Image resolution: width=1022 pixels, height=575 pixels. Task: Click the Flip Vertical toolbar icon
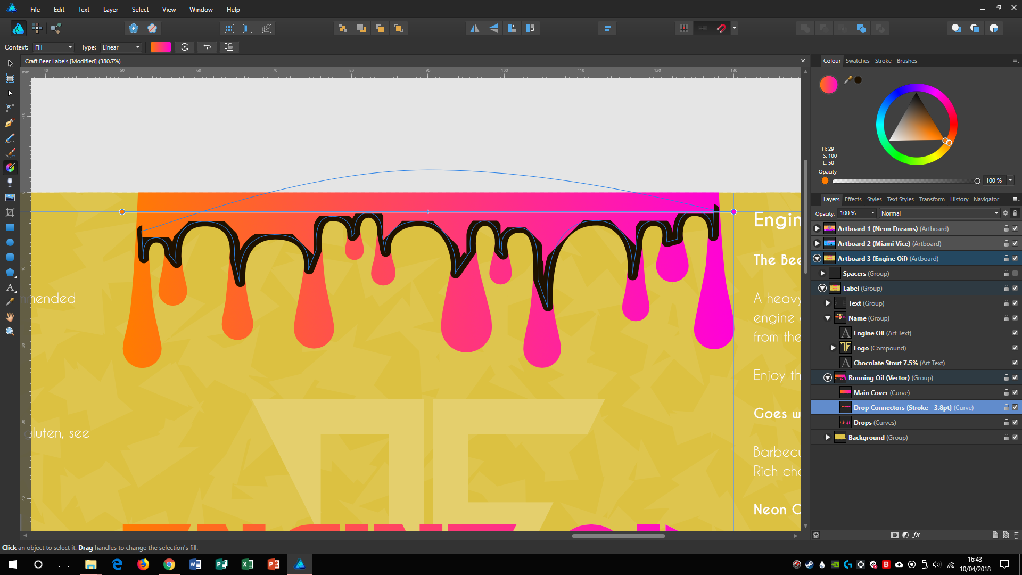tap(493, 28)
